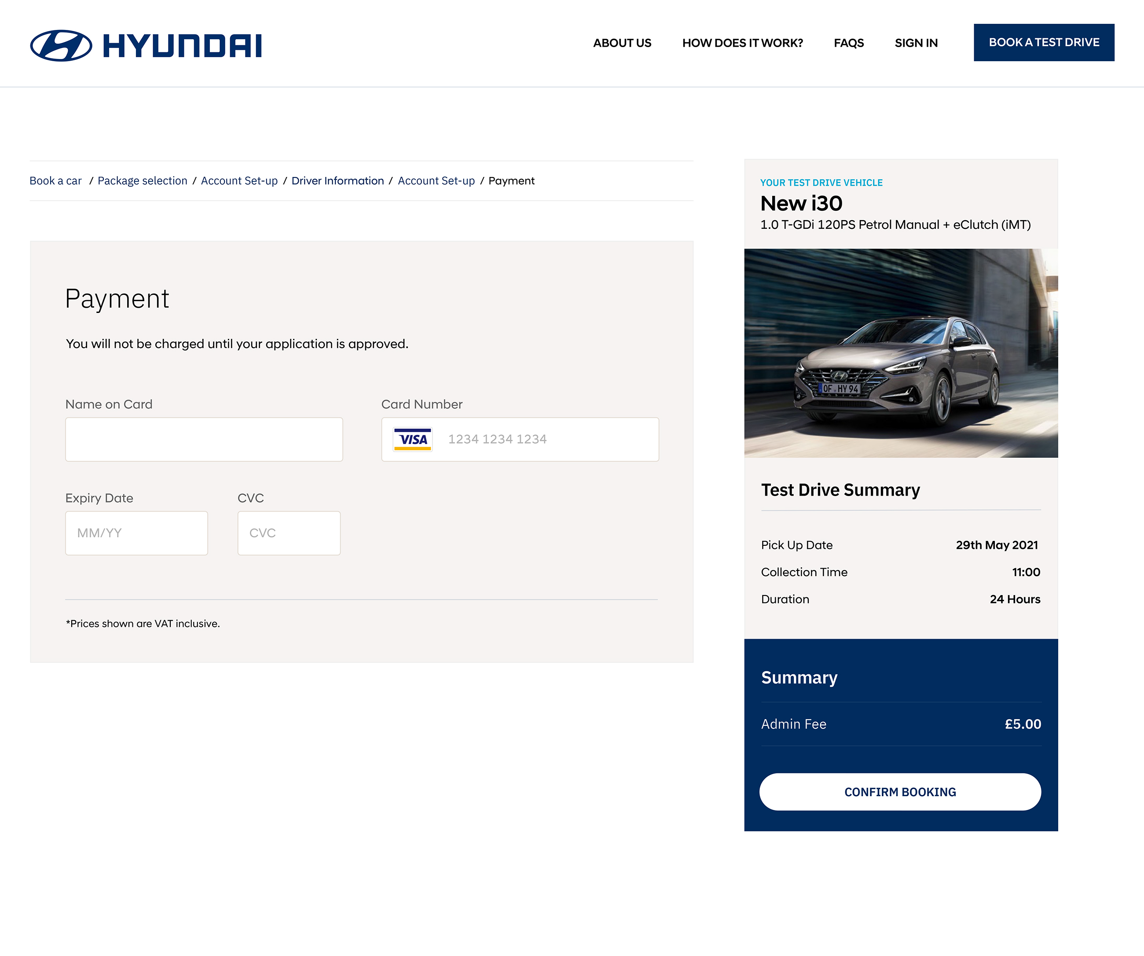This screenshot has width=1144, height=956.
Task: Go back to Account Set-up step
Action: 239,180
